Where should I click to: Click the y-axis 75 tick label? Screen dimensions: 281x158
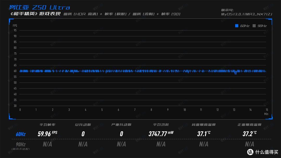pyautogui.click(x=15, y=54)
